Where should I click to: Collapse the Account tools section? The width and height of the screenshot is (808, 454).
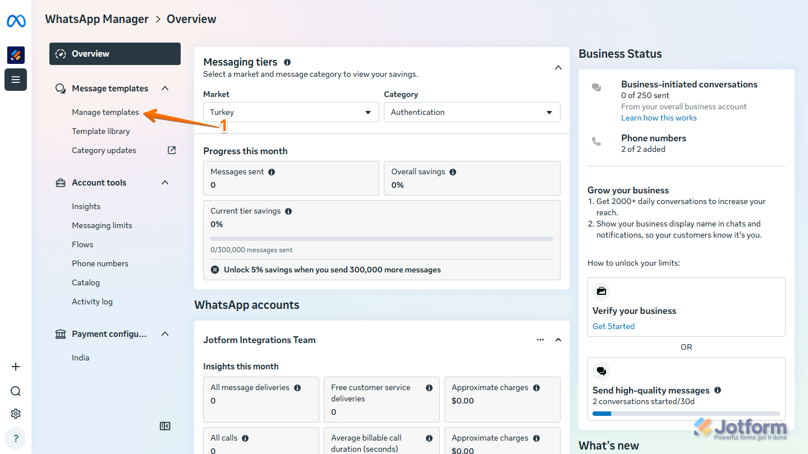pyautogui.click(x=165, y=183)
